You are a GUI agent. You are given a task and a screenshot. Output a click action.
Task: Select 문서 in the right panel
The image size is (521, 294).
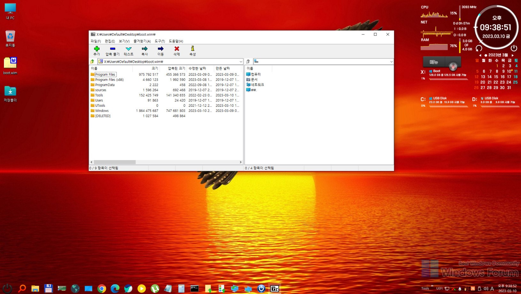click(x=252, y=80)
